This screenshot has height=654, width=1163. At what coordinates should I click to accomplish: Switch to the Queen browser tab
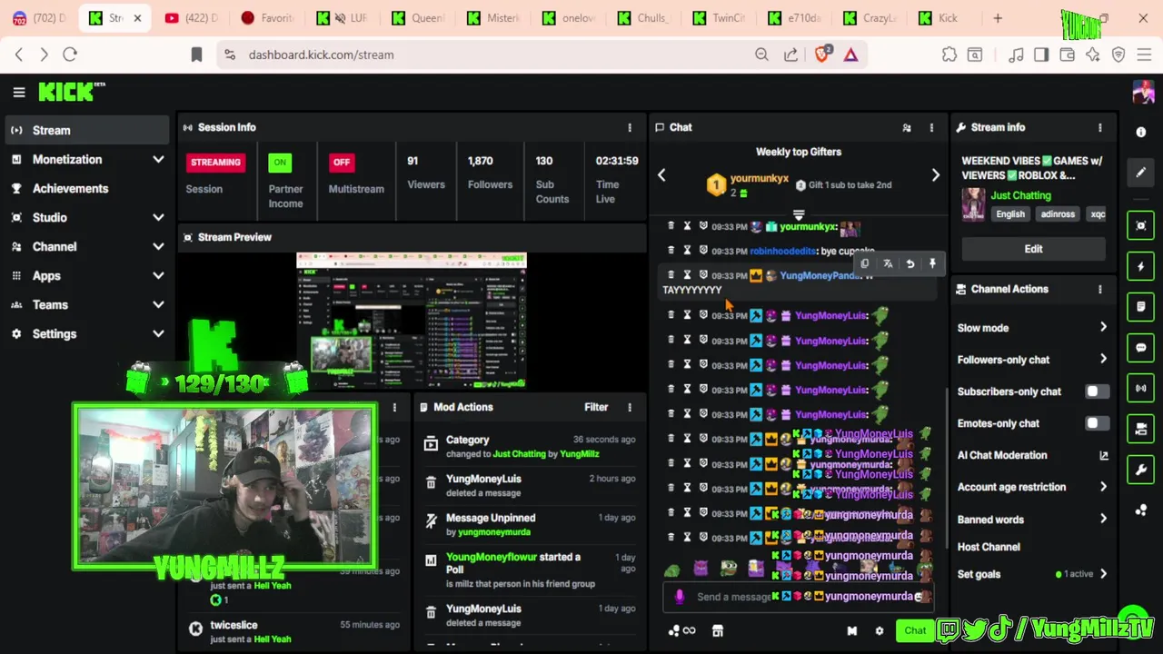coord(418,18)
